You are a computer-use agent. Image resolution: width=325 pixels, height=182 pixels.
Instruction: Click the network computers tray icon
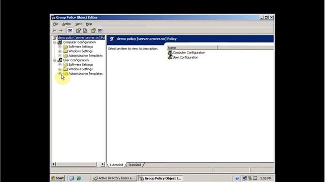(x=245, y=178)
